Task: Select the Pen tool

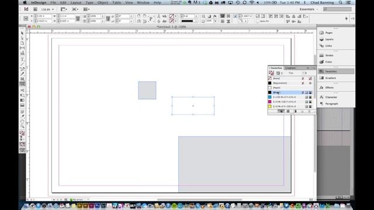Action: (x=22, y=69)
